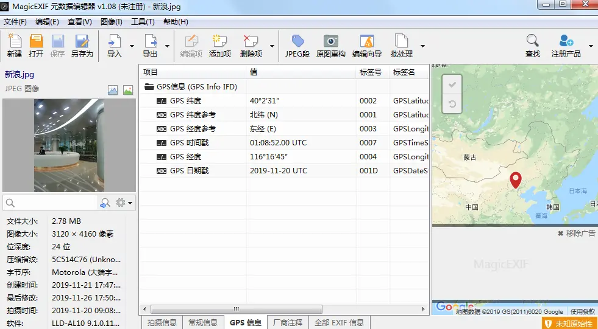
Task: Open the 编辑(E) menu
Action: (47, 22)
